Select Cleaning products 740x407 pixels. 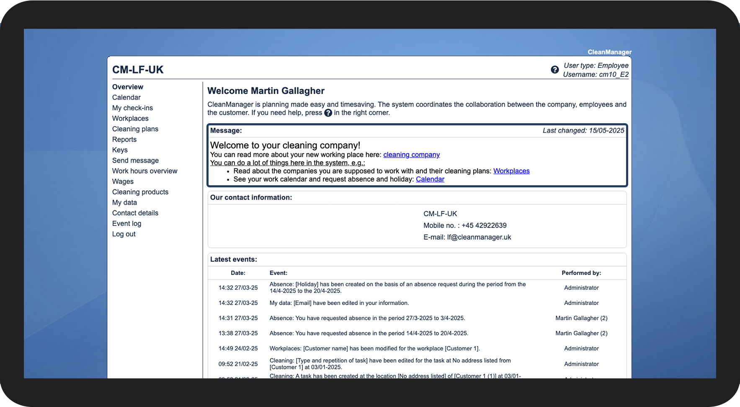click(140, 192)
